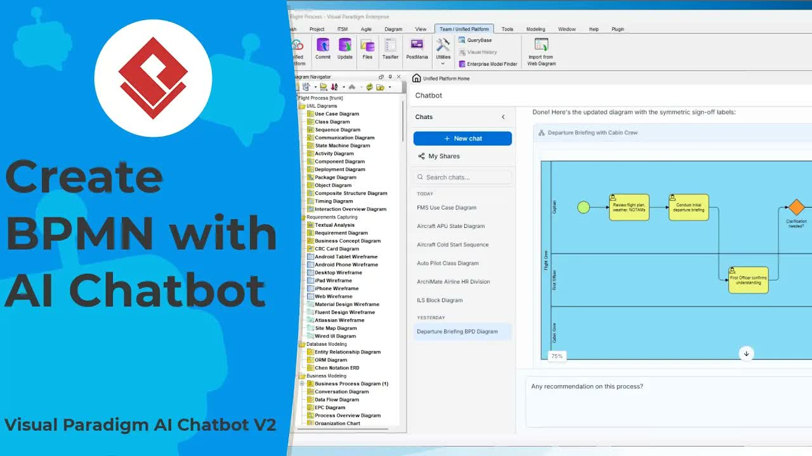Open the Help menu tab

tap(594, 29)
